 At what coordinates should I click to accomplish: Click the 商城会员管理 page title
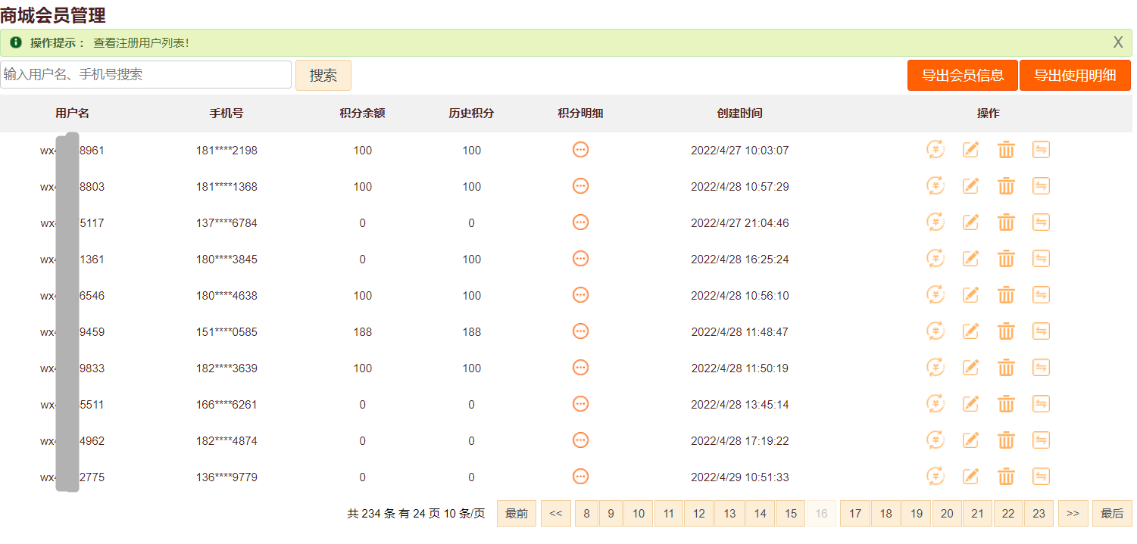tap(53, 14)
